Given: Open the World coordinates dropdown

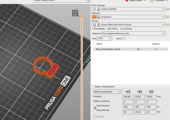Looking at the screenshot, I should (x=108, y=92).
